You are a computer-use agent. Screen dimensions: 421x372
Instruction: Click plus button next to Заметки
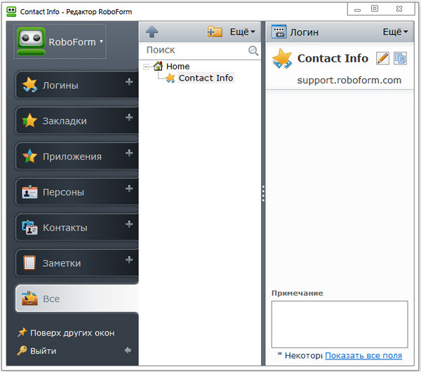pyautogui.click(x=129, y=260)
